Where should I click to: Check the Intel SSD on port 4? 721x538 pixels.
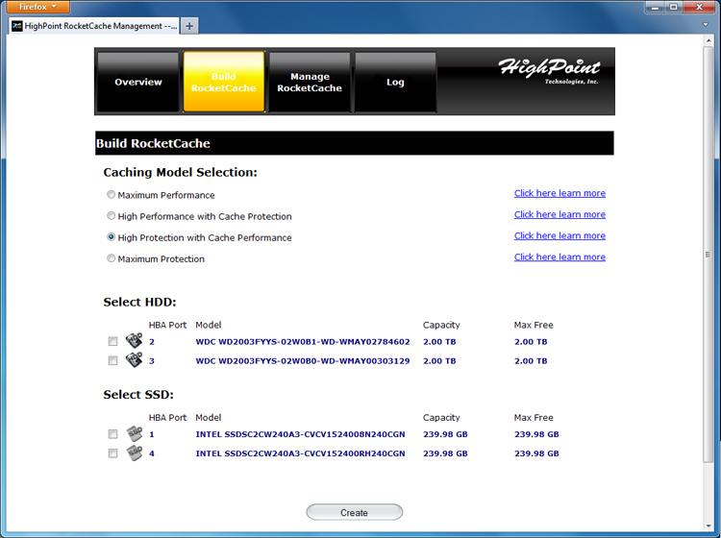tap(112, 453)
